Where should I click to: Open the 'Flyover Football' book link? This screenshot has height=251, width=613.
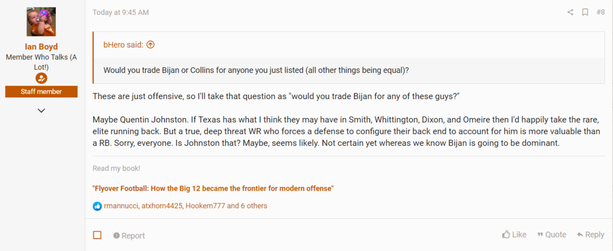pyautogui.click(x=213, y=189)
